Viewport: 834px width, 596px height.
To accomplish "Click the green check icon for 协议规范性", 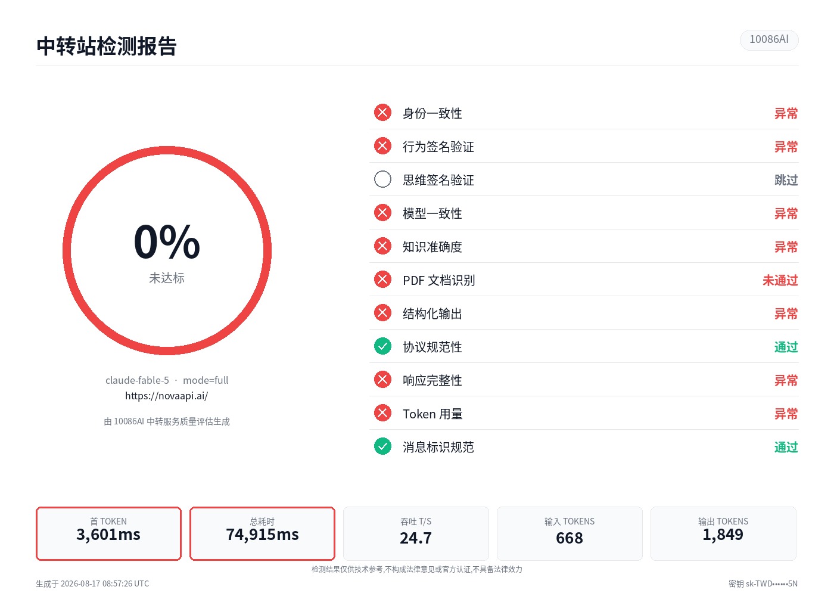I will 382,346.
